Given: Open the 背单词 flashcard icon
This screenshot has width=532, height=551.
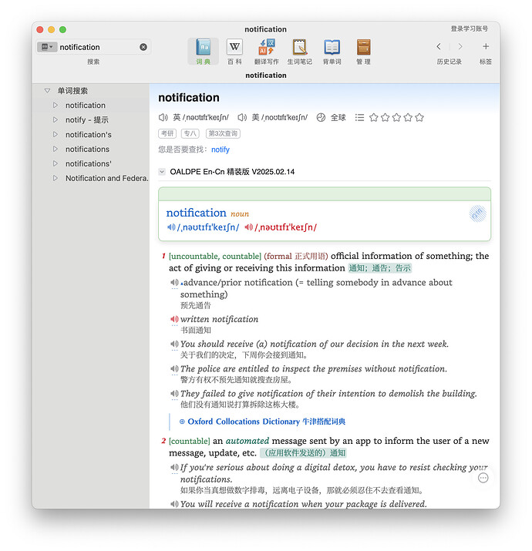Looking at the screenshot, I should coord(332,52).
